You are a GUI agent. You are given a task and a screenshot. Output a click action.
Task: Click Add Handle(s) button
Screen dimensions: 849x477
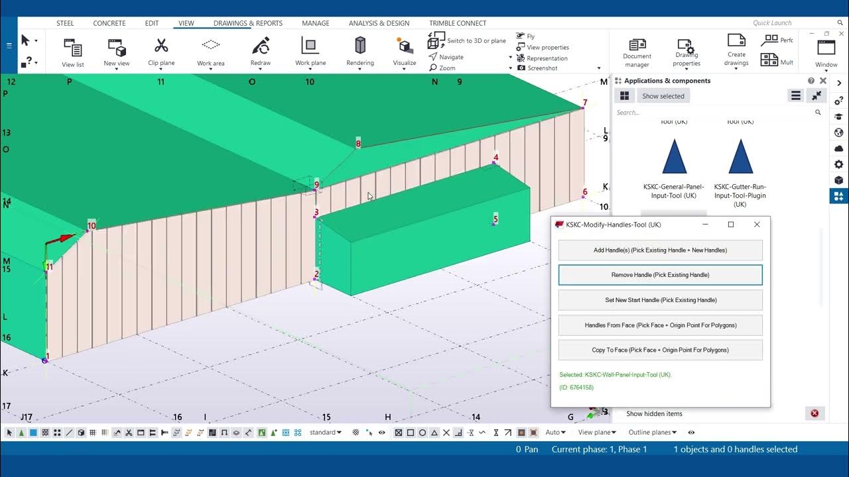point(661,250)
